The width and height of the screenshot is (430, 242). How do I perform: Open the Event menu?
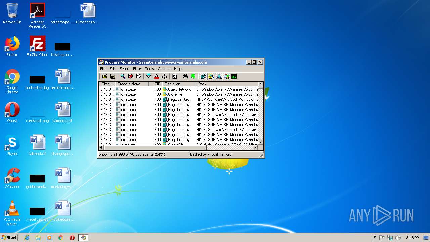coord(124,69)
